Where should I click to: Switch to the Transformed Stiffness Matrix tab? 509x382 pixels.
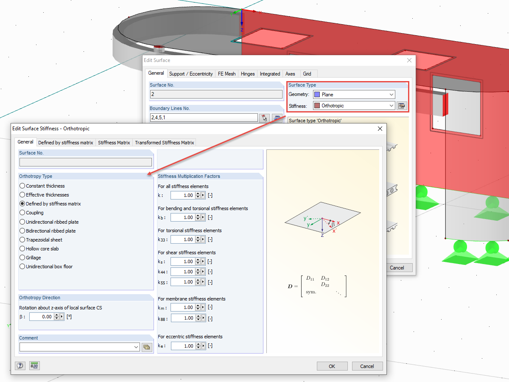point(164,143)
